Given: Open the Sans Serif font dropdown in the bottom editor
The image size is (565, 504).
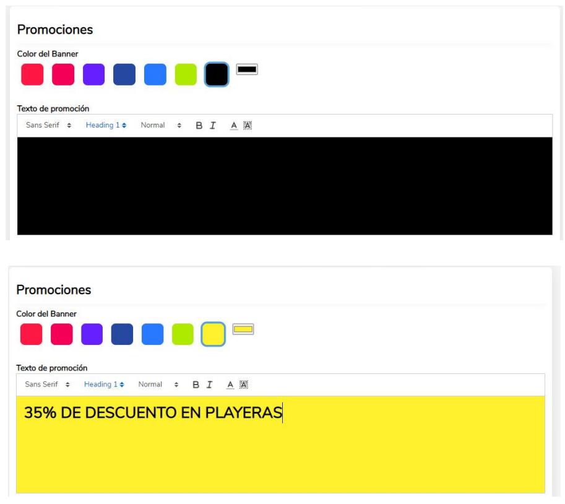Looking at the screenshot, I should [x=47, y=385].
